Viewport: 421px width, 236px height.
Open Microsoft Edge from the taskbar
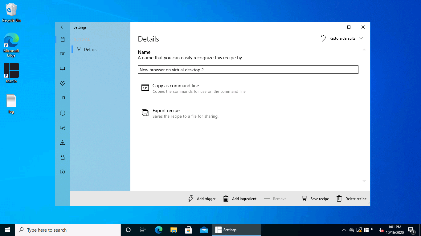click(x=159, y=230)
